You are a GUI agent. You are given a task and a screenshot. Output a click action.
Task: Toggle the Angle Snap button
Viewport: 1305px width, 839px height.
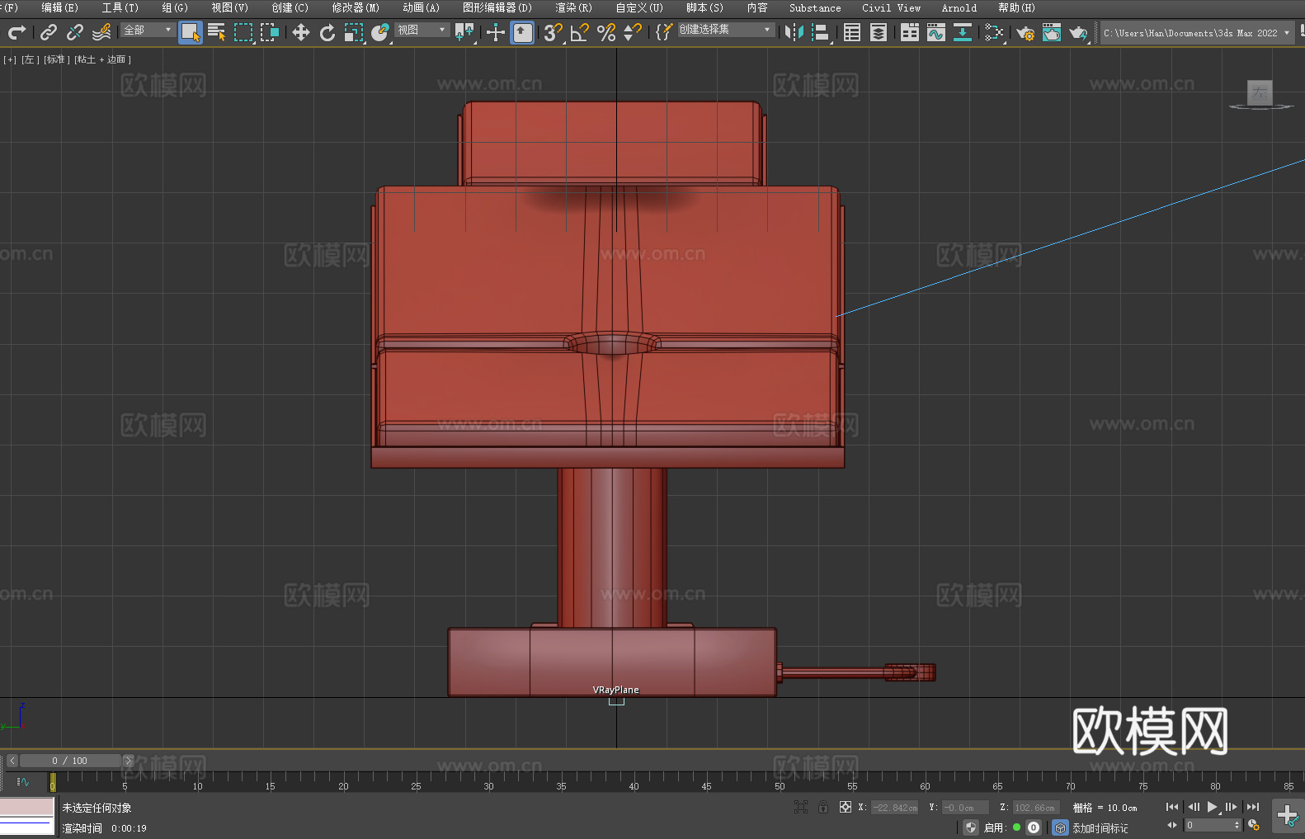[x=579, y=32]
